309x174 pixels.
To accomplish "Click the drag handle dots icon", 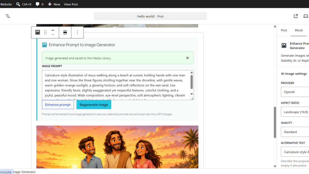I will [x=45, y=32].
